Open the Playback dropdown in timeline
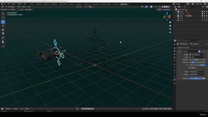The width and height of the screenshot is (208, 117). (x=9, y=109)
